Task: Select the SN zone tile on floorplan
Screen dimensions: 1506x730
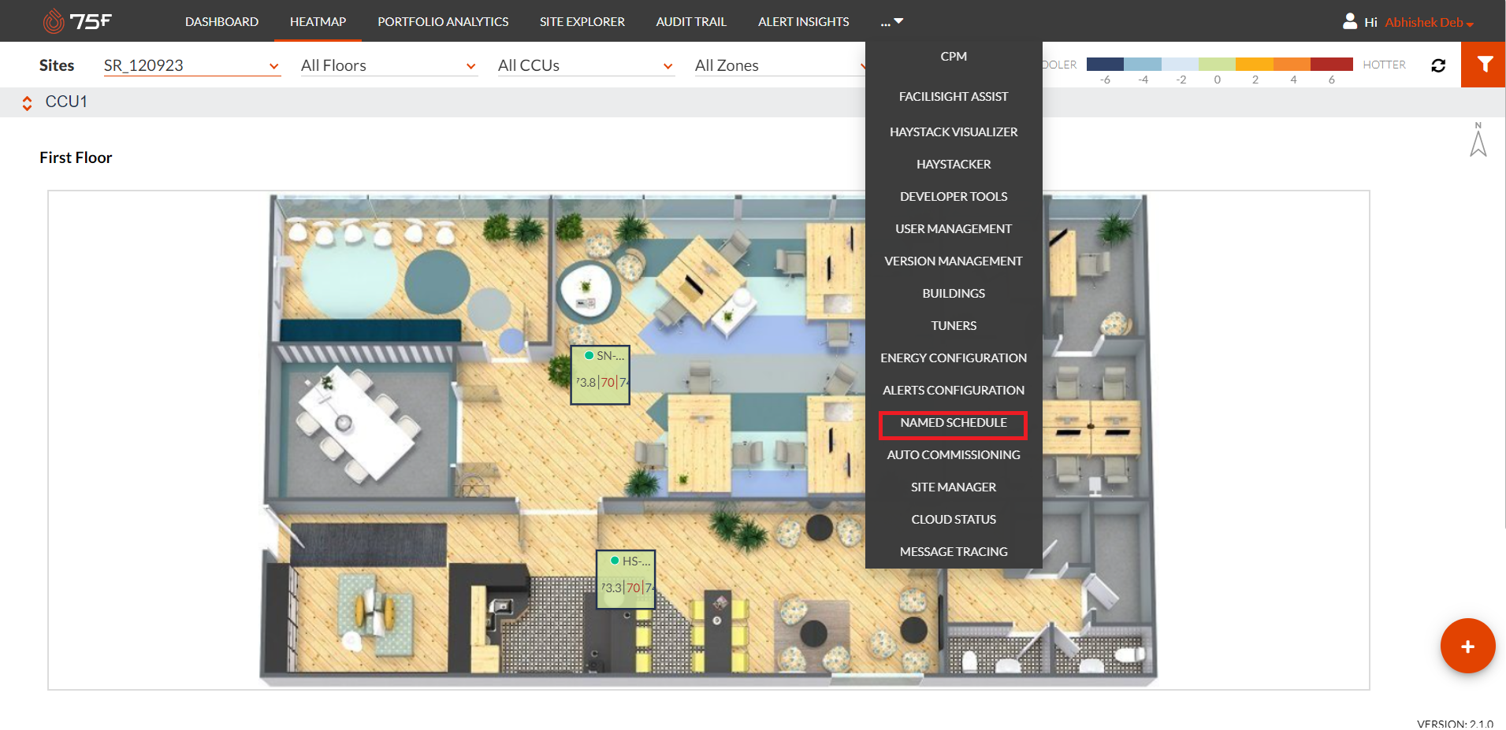Action: 600,375
